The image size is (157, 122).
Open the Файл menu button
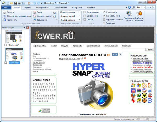[6, 8]
